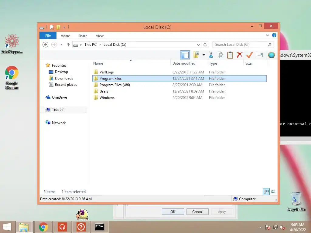Click the New folder quick access icon
Image resolution: width=311 pixels, height=233 pixels.
(58, 27)
